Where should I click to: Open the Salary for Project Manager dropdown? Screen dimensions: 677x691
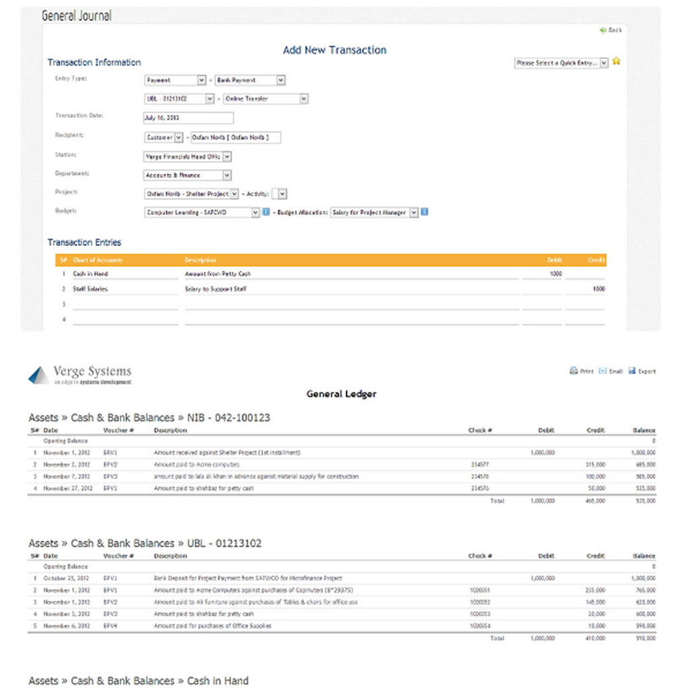pyautogui.click(x=374, y=213)
